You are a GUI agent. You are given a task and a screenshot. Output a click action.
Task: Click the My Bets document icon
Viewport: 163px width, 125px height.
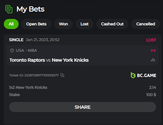[9, 9]
